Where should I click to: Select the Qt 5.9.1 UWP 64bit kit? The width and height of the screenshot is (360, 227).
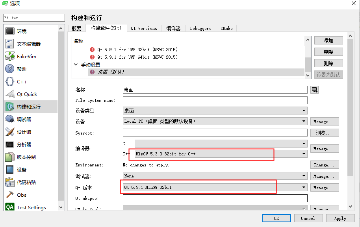[x=137, y=57]
